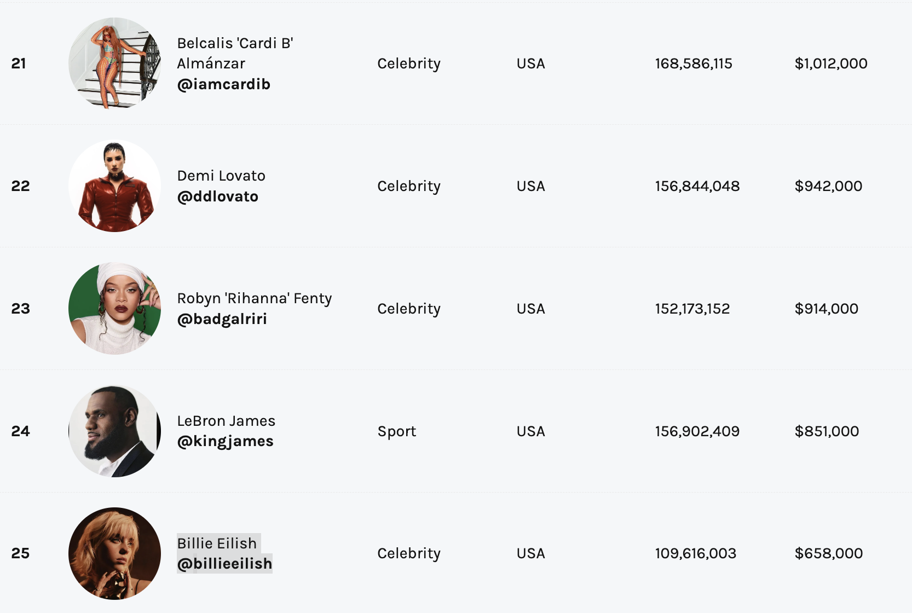Visit the @badgalriri handle

(x=222, y=319)
